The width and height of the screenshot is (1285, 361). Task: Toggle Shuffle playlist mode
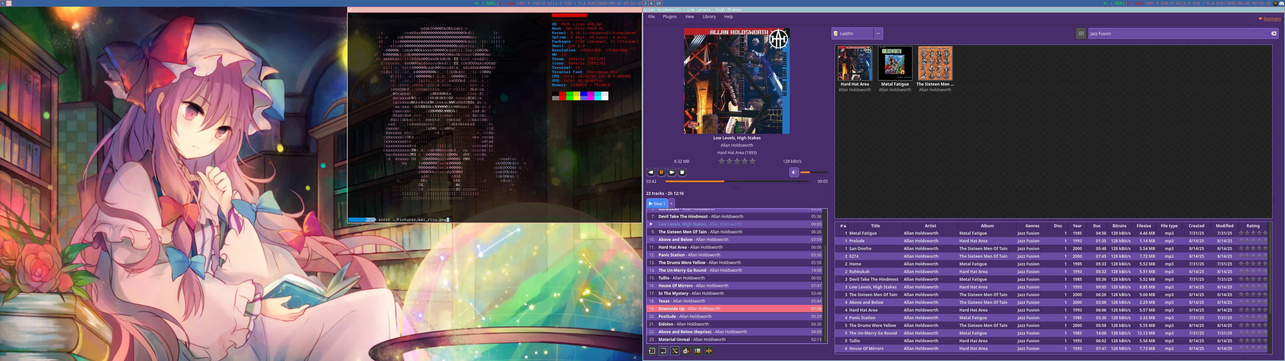pos(674,351)
